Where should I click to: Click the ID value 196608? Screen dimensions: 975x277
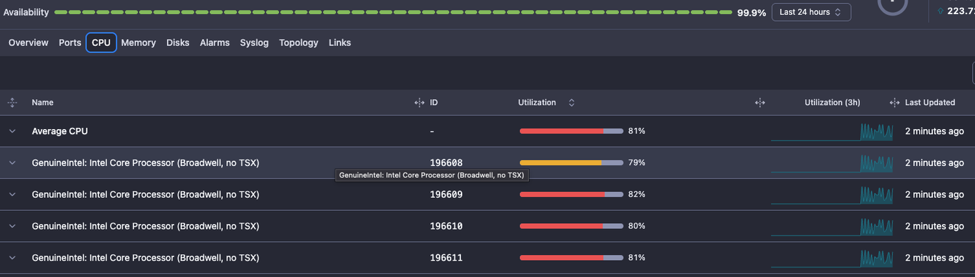point(447,163)
